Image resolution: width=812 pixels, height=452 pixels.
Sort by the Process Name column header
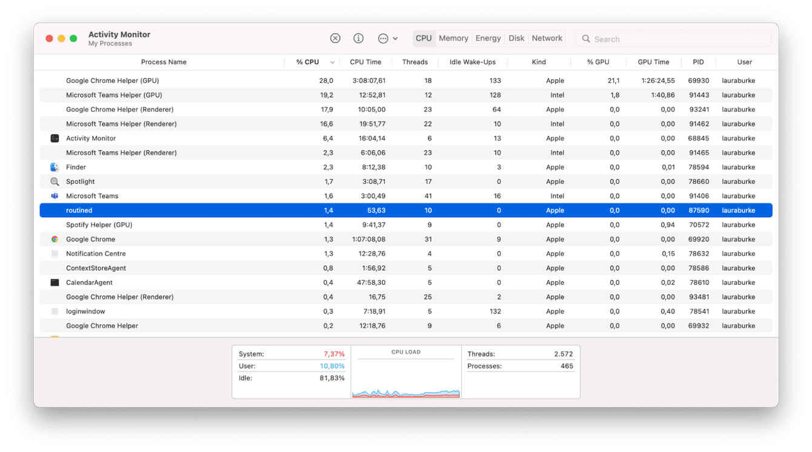click(x=164, y=61)
